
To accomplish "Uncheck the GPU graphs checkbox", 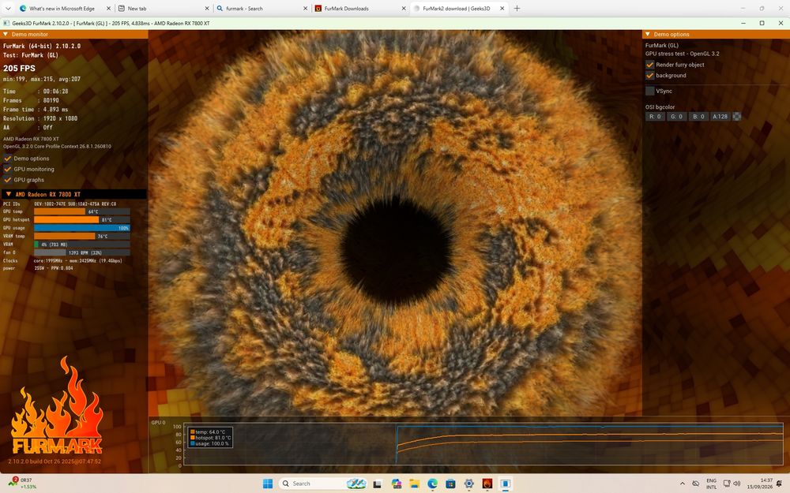I will click(8, 180).
